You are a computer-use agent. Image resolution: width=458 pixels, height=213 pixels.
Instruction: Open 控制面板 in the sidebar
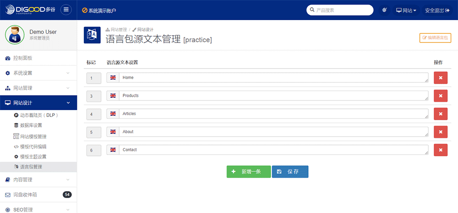[x=38, y=58]
